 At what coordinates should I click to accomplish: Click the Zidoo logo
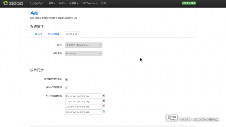(13, 3)
